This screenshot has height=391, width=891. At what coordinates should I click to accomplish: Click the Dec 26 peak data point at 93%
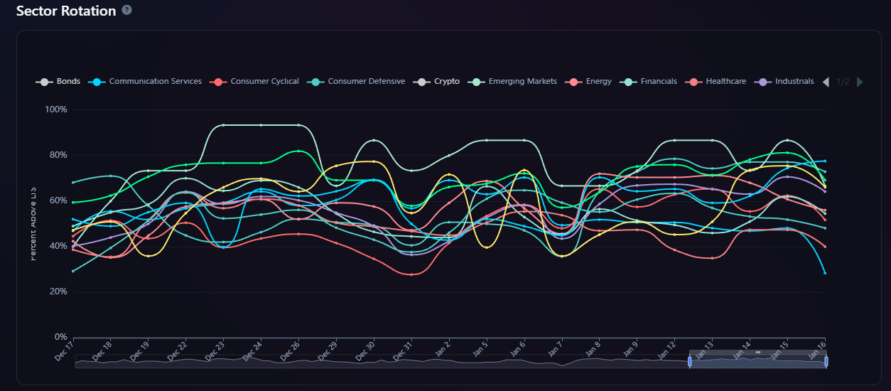[x=298, y=125]
